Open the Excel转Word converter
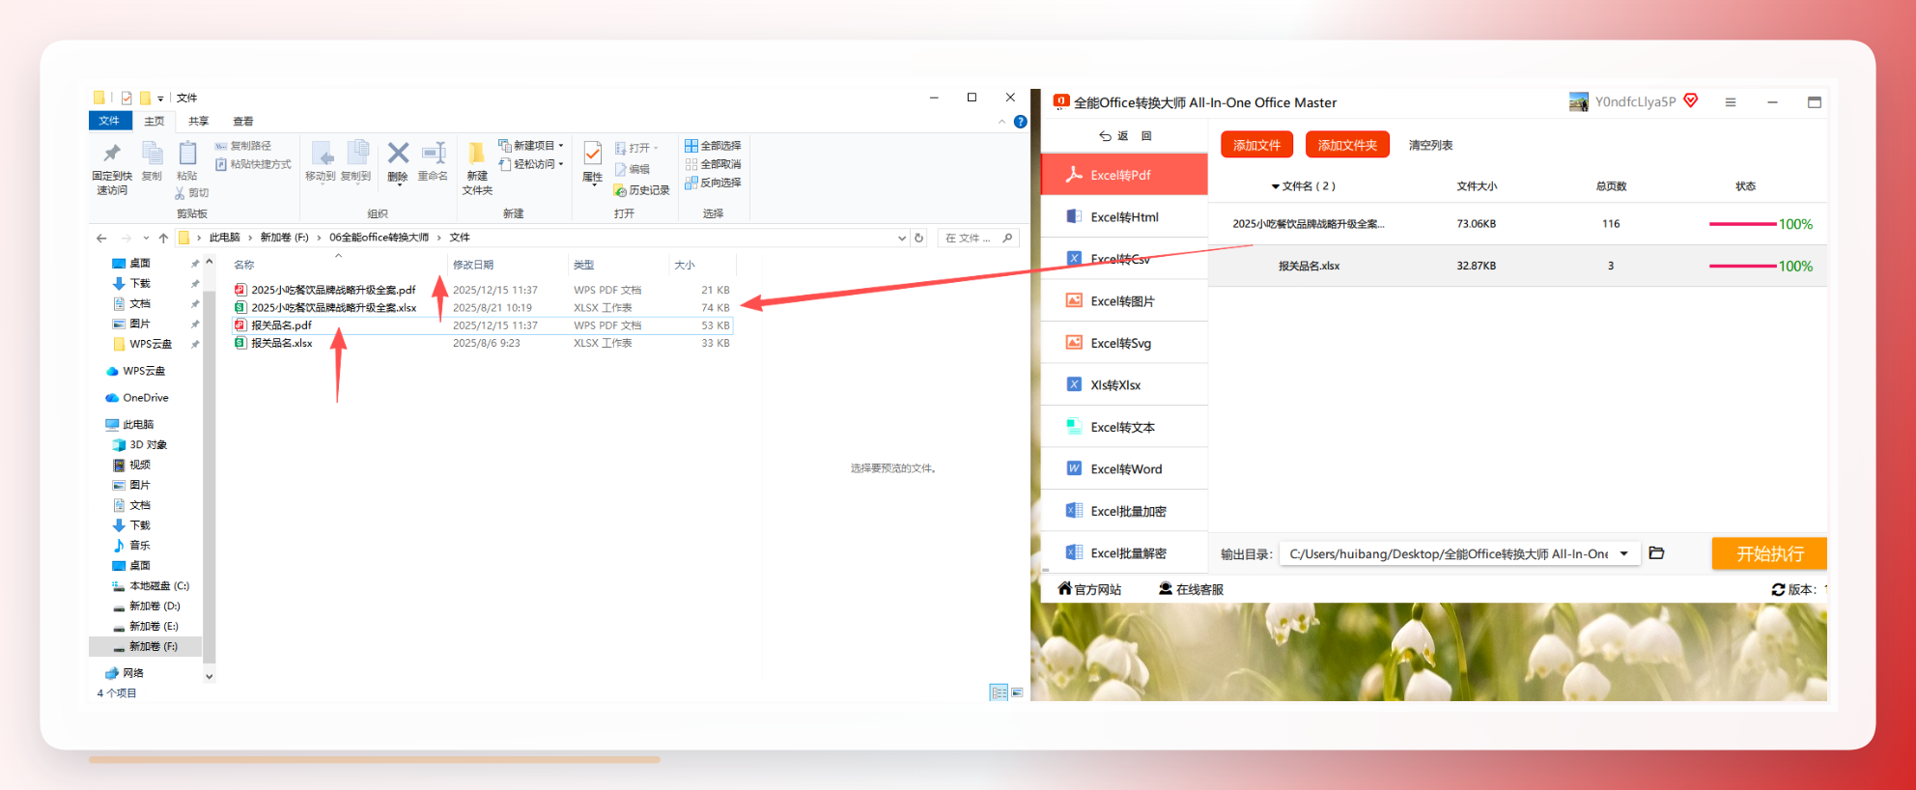 click(x=1124, y=468)
